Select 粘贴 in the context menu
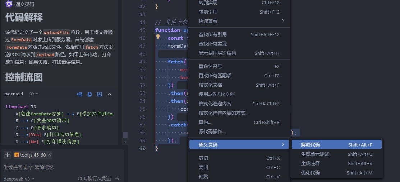The height and width of the screenshot is (182, 400). (x=239, y=177)
